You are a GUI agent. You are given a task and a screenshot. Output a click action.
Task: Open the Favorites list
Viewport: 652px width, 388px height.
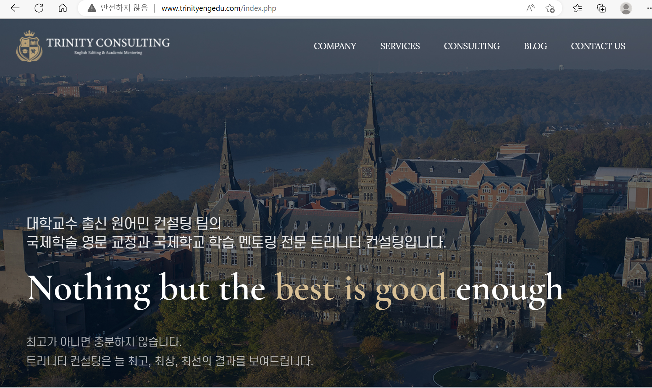click(577, 8)
